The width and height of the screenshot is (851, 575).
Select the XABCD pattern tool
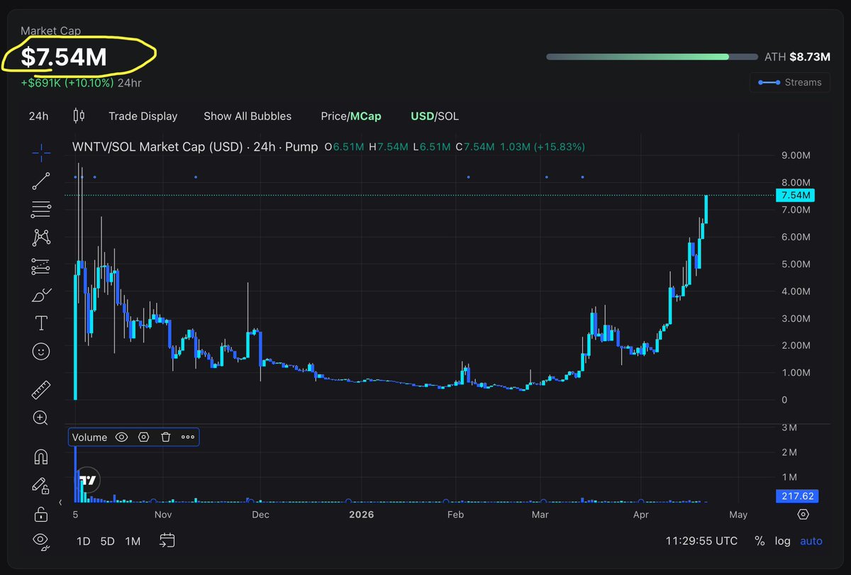(41, 238)
